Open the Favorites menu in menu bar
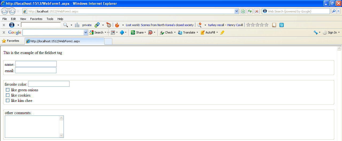 pyautogui.click(x=36, y=19)
